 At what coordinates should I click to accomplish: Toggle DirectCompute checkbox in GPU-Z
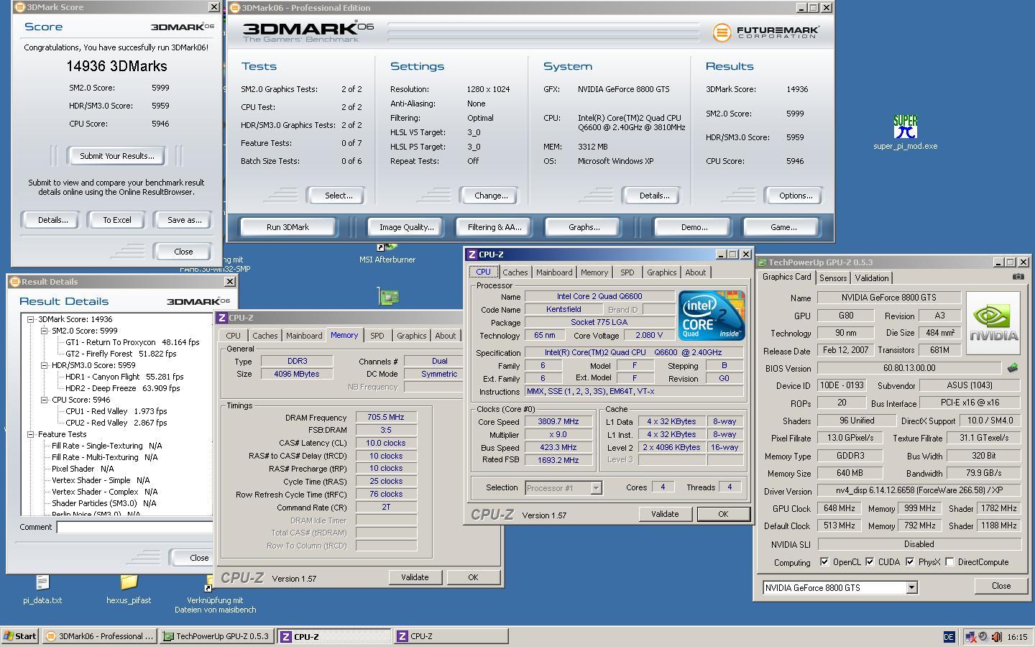pyautogui.click(x=949, y=562)
